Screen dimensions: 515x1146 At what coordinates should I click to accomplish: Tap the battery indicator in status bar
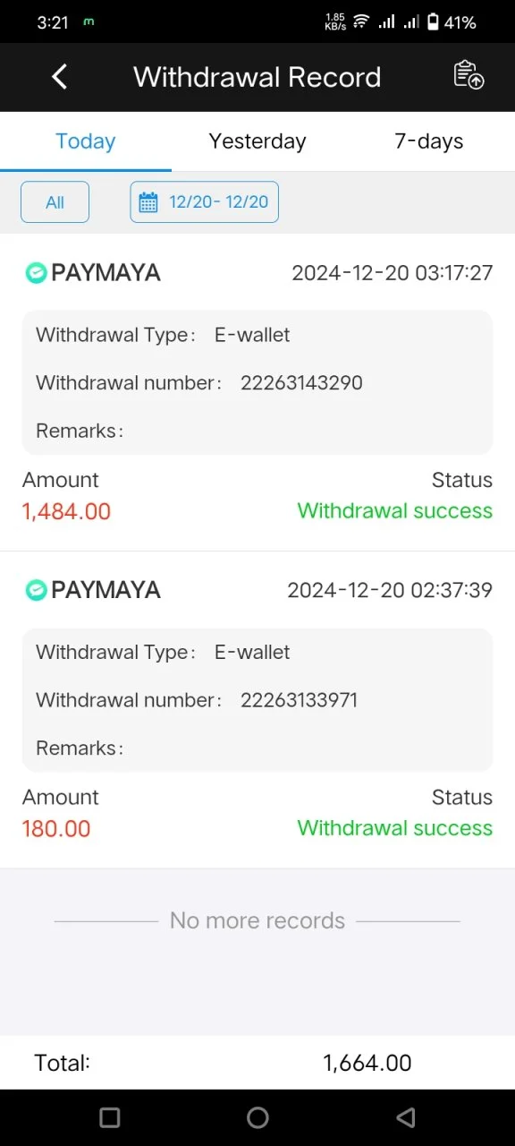(x=434, y=22)
